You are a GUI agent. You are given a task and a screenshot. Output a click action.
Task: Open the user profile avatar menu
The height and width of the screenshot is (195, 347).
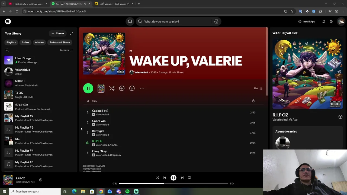[x=341, y=21]
